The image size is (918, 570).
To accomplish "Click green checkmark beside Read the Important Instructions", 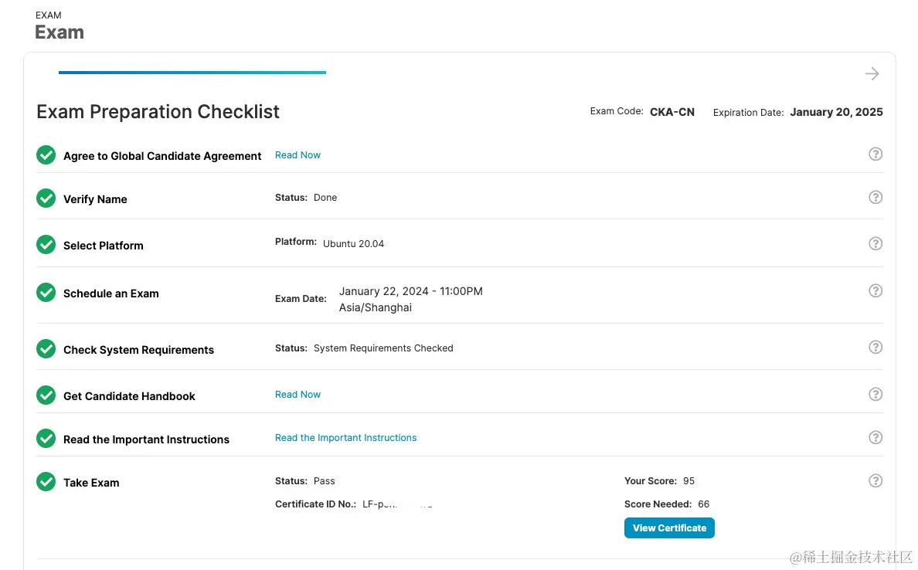I will [46, 439].
